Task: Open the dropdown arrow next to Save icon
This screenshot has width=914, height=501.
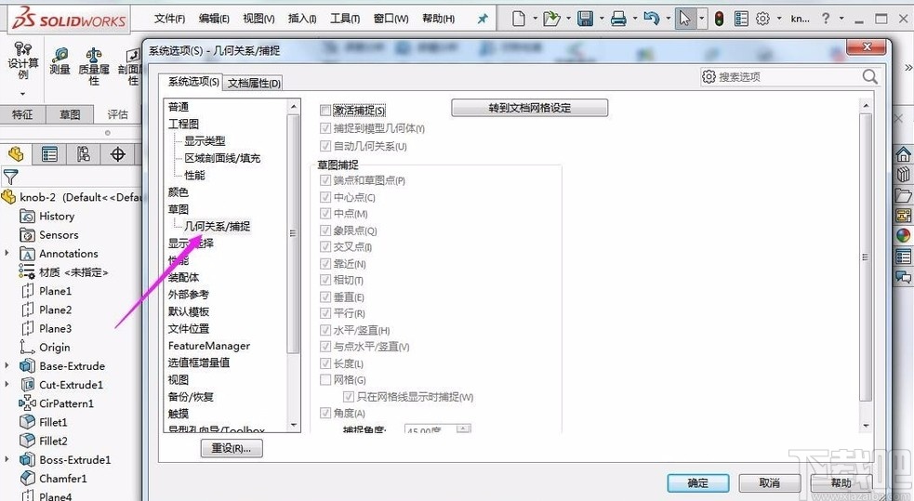Action: click(602, 19)
